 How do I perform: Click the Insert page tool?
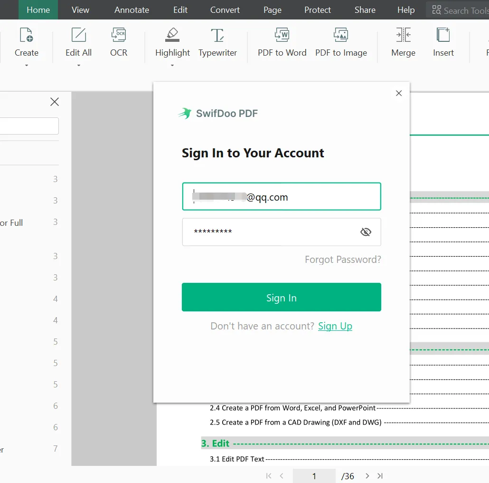point(443,43)
